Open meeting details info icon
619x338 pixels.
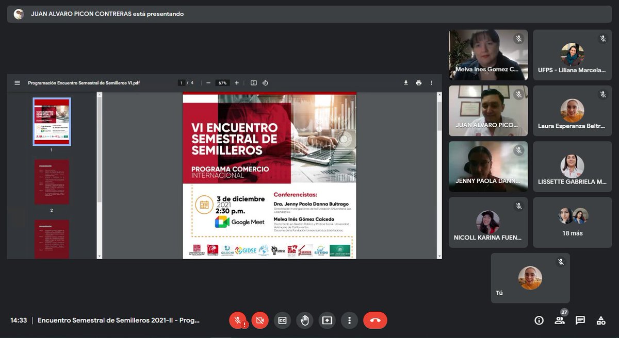pyautogui.click(x=539, y=320)
